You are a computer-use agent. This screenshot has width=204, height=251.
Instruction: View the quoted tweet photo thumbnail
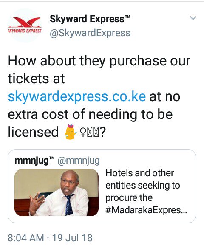click(57, 192)
